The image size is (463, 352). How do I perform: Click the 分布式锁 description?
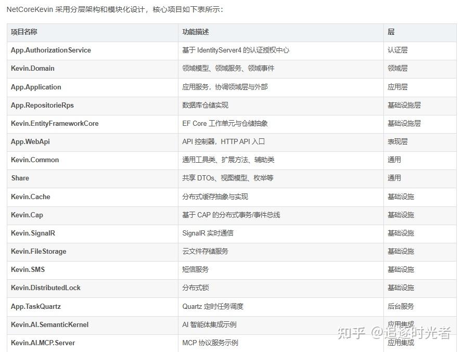click(196, 288)
